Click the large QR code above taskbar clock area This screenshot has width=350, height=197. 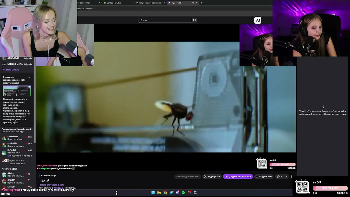303,187
